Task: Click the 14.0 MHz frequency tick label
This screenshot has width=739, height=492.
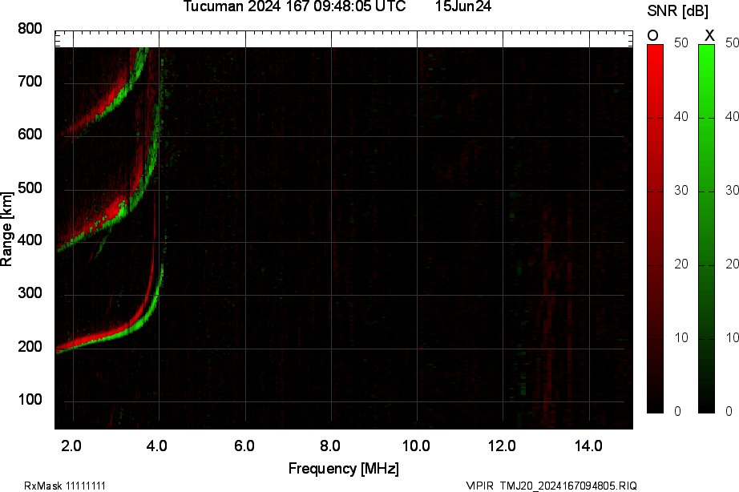Action: click(589, 446)
